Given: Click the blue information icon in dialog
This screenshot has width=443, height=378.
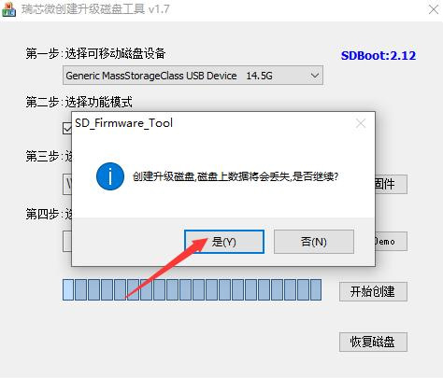Looking at the screenshot, I should tap(110, 176).
